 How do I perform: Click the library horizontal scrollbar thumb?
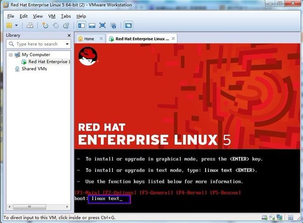coord(29,207)
